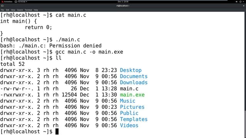The height and width of the screenshot is (138, 246).
Task: Click the power icon in system tray
Action: (240, 2)
